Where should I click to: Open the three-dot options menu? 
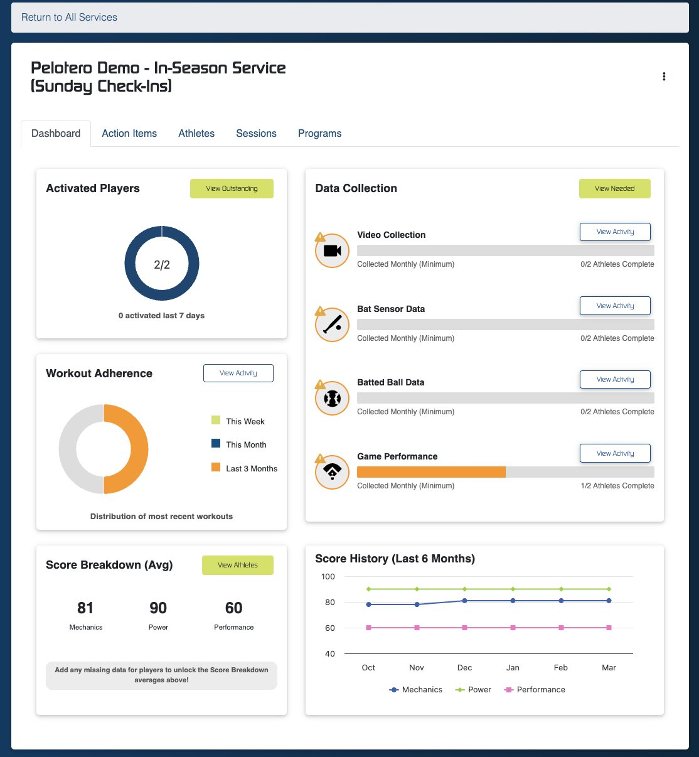pyautogui.click(x=664, y=77)
